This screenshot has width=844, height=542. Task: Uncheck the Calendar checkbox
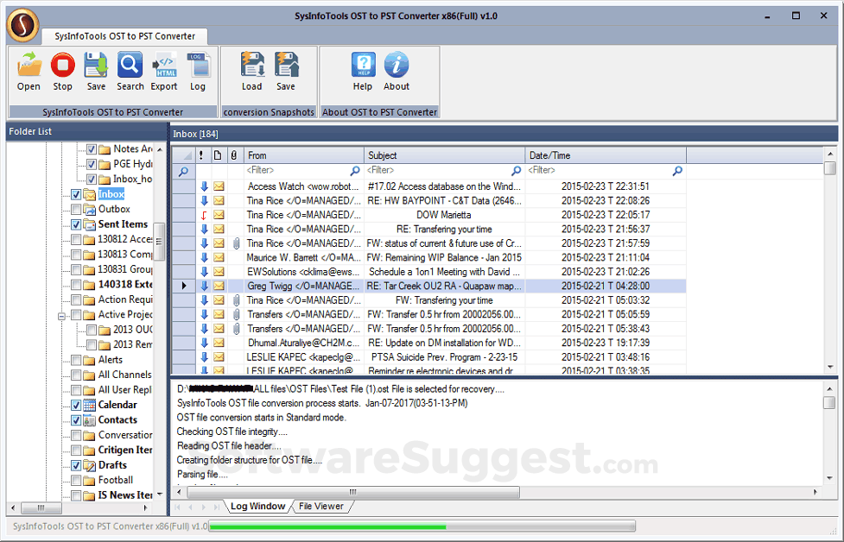point(76,405)
